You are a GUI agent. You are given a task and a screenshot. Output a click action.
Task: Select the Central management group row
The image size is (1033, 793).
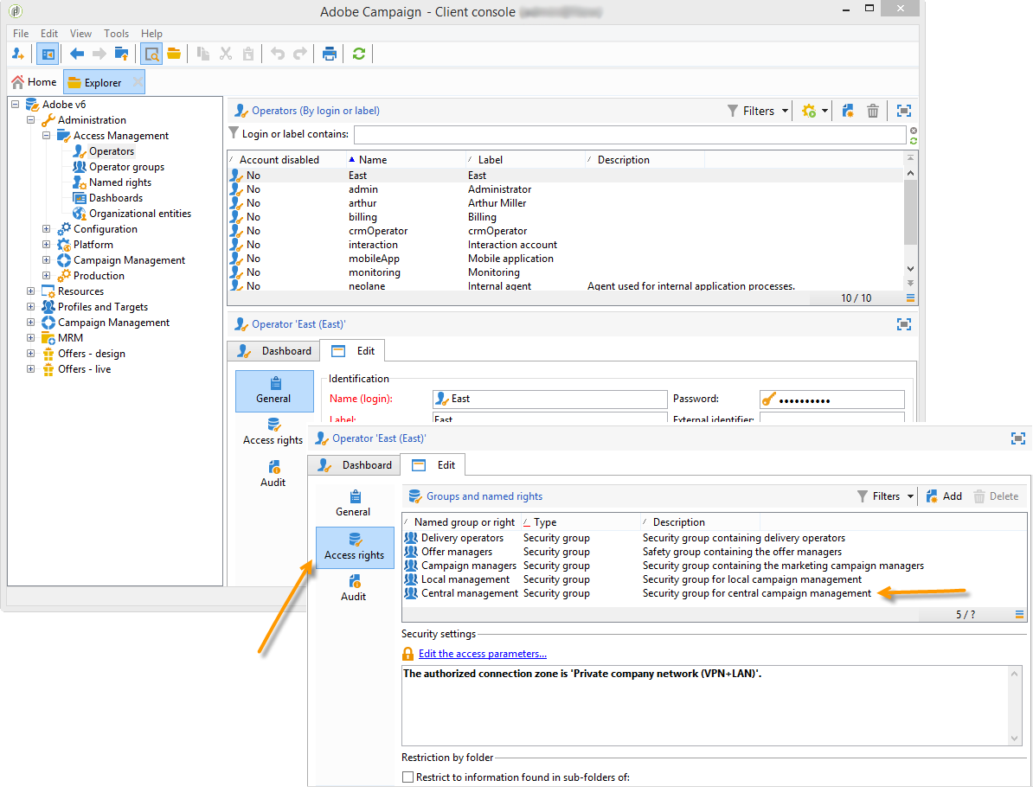[714, 593]
